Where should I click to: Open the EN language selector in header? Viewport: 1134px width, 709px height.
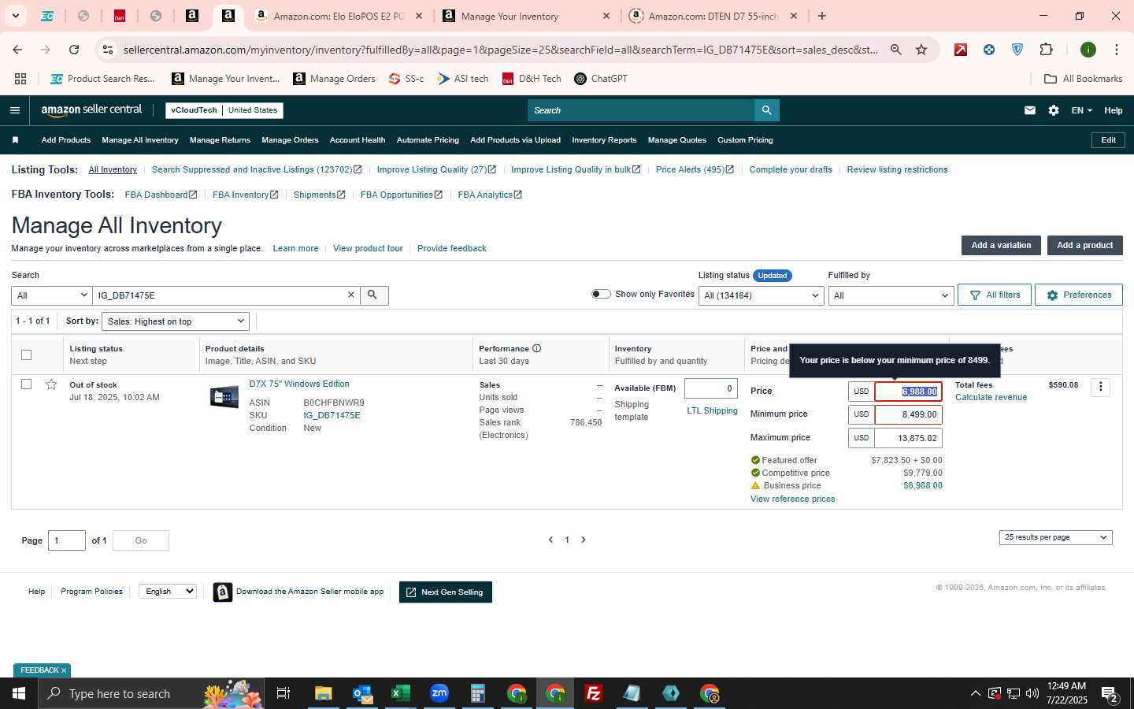[1081, 110]
